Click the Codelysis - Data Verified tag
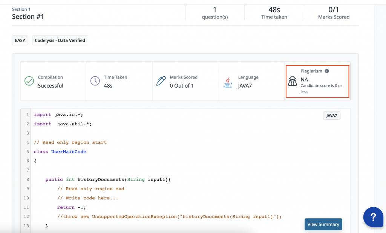 pyautogui.click(x=60, y=40)
